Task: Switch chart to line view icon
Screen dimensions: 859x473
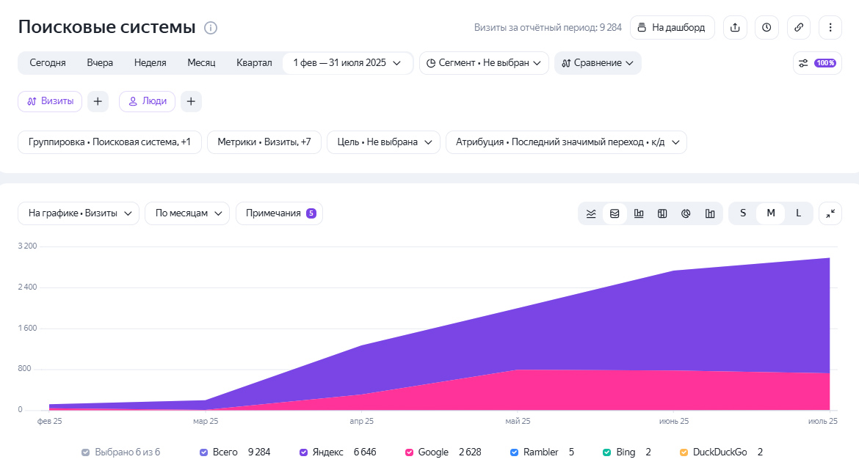Action: tap(591, 213)
